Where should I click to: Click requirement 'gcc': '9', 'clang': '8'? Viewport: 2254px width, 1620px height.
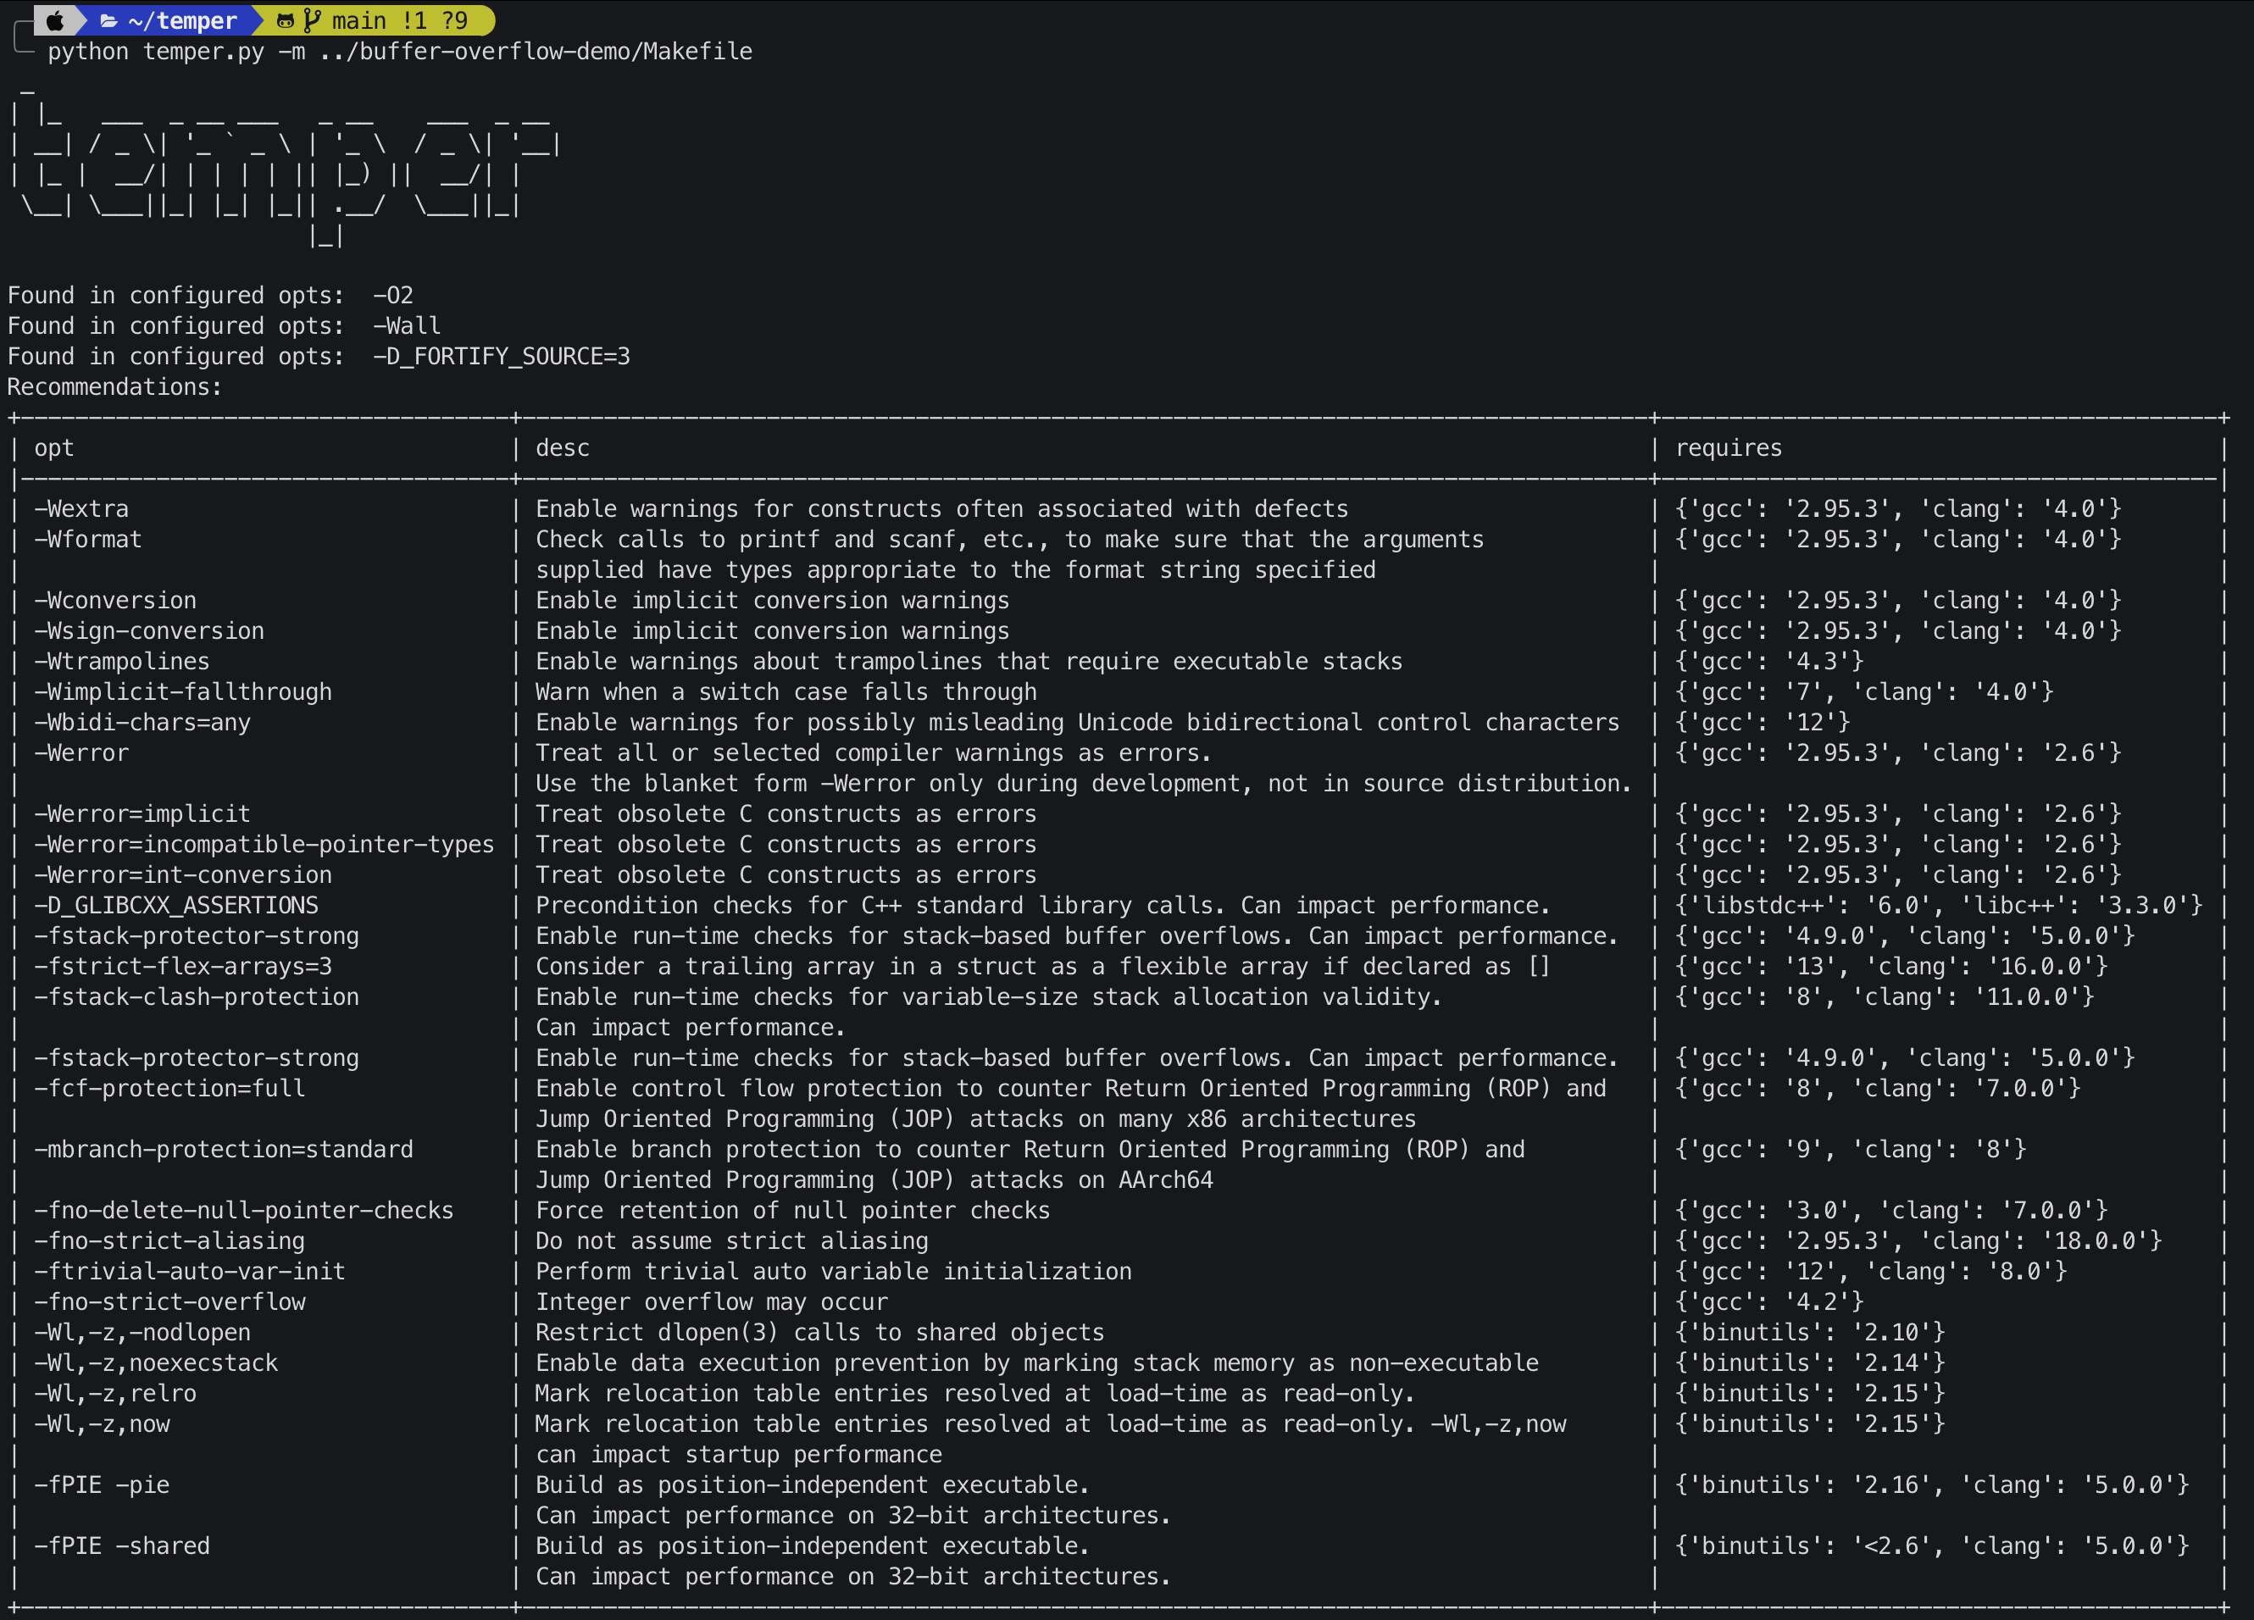tap(1851, 1150)
